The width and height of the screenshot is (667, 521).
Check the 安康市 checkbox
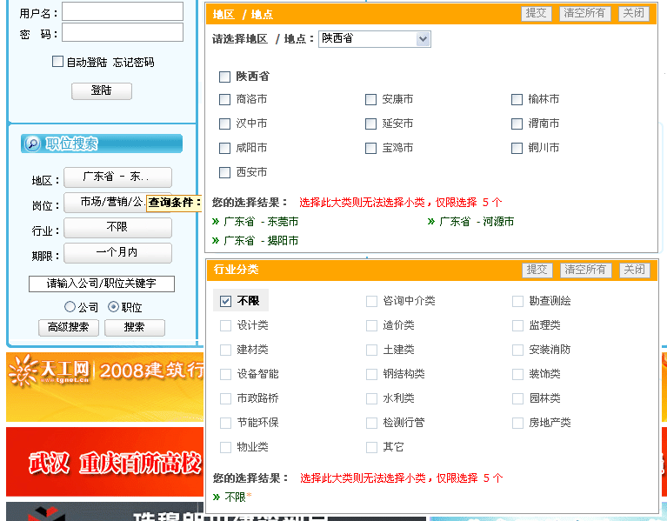click(370, 99)
